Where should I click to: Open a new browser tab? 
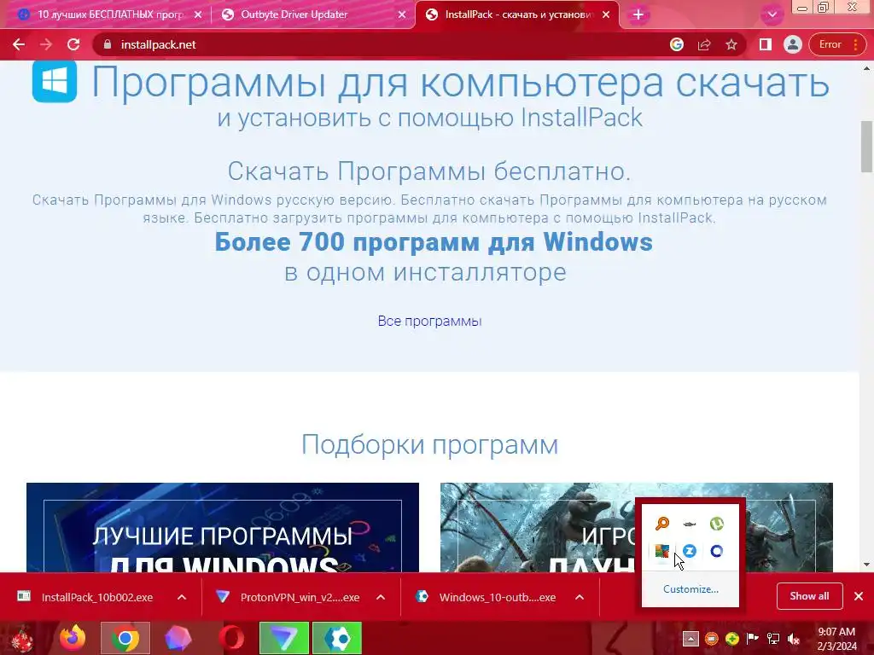pos(638,15)
